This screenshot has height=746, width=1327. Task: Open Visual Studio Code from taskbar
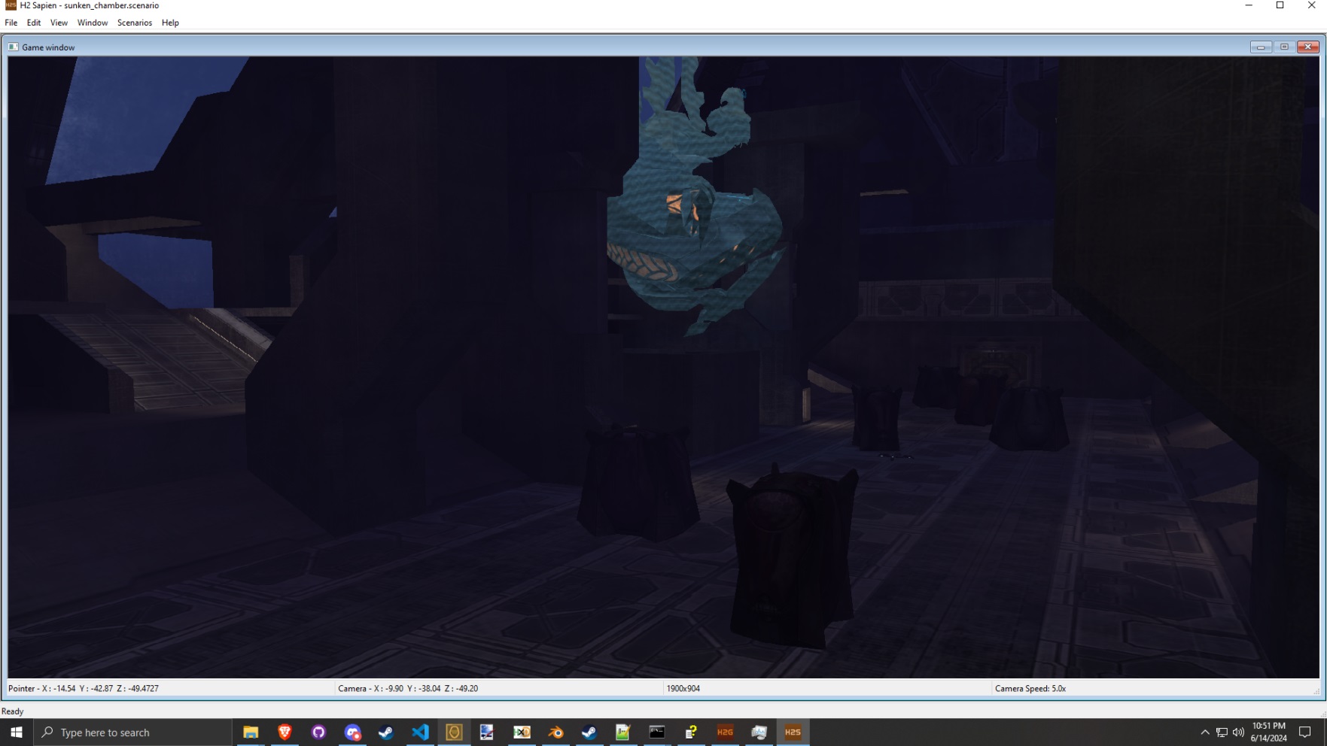(x=420, y=732)
